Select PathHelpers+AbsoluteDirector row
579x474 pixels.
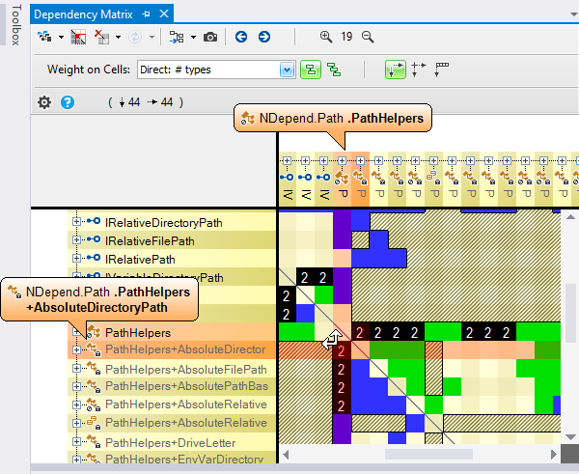(x=172, y=349)
